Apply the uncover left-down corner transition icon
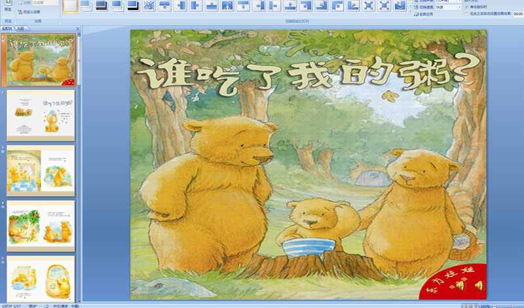The width and height of the screenshot is (524, 308). click(x=306, y=6)
